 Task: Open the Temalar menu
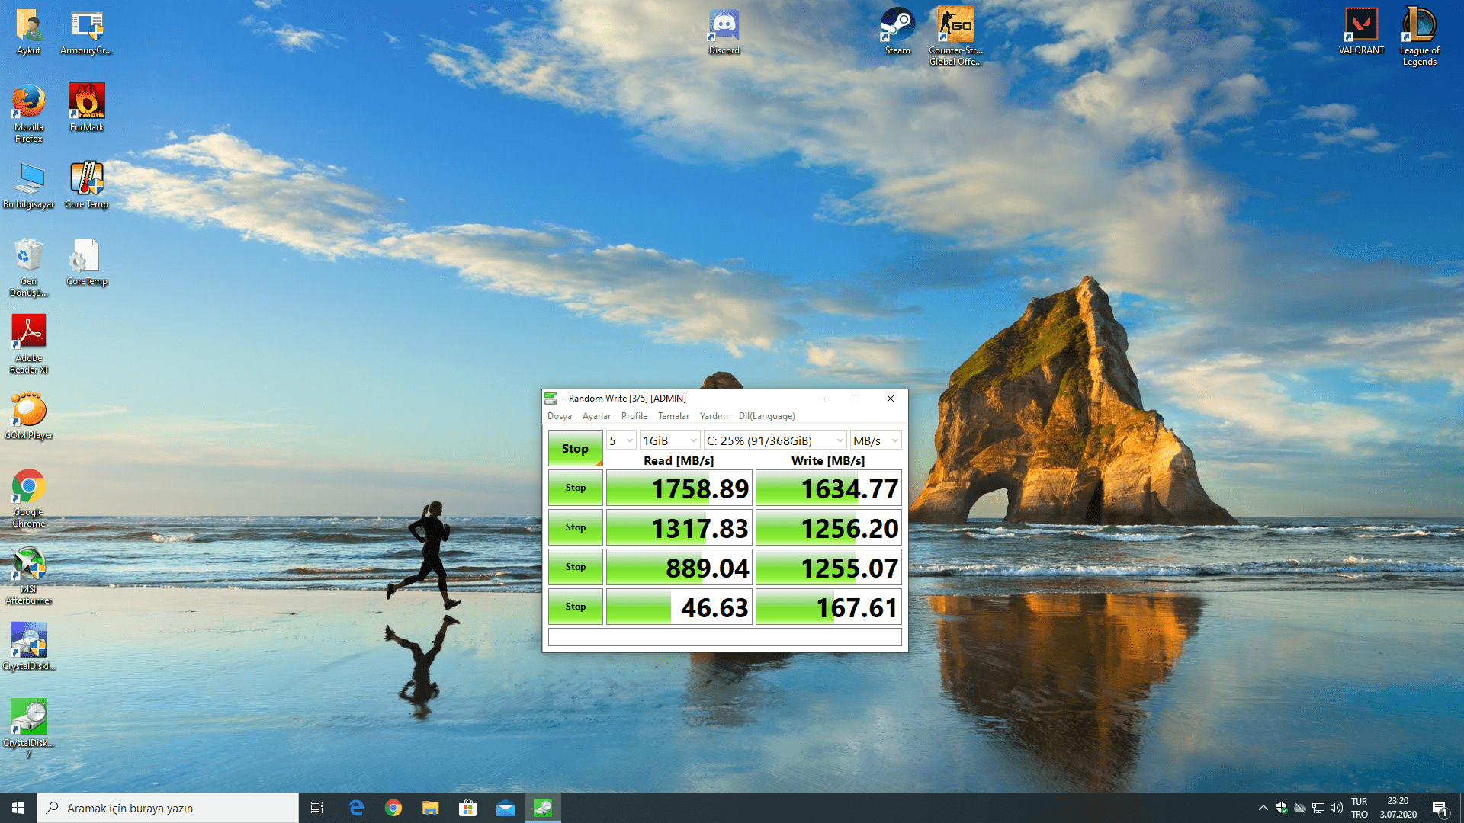(673, 416)
